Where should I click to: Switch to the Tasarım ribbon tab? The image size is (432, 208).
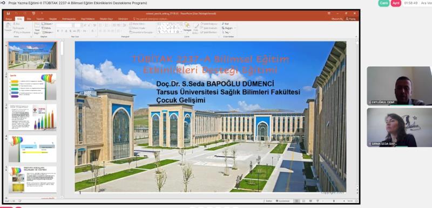pyautogui.click(x=40, y=19)
